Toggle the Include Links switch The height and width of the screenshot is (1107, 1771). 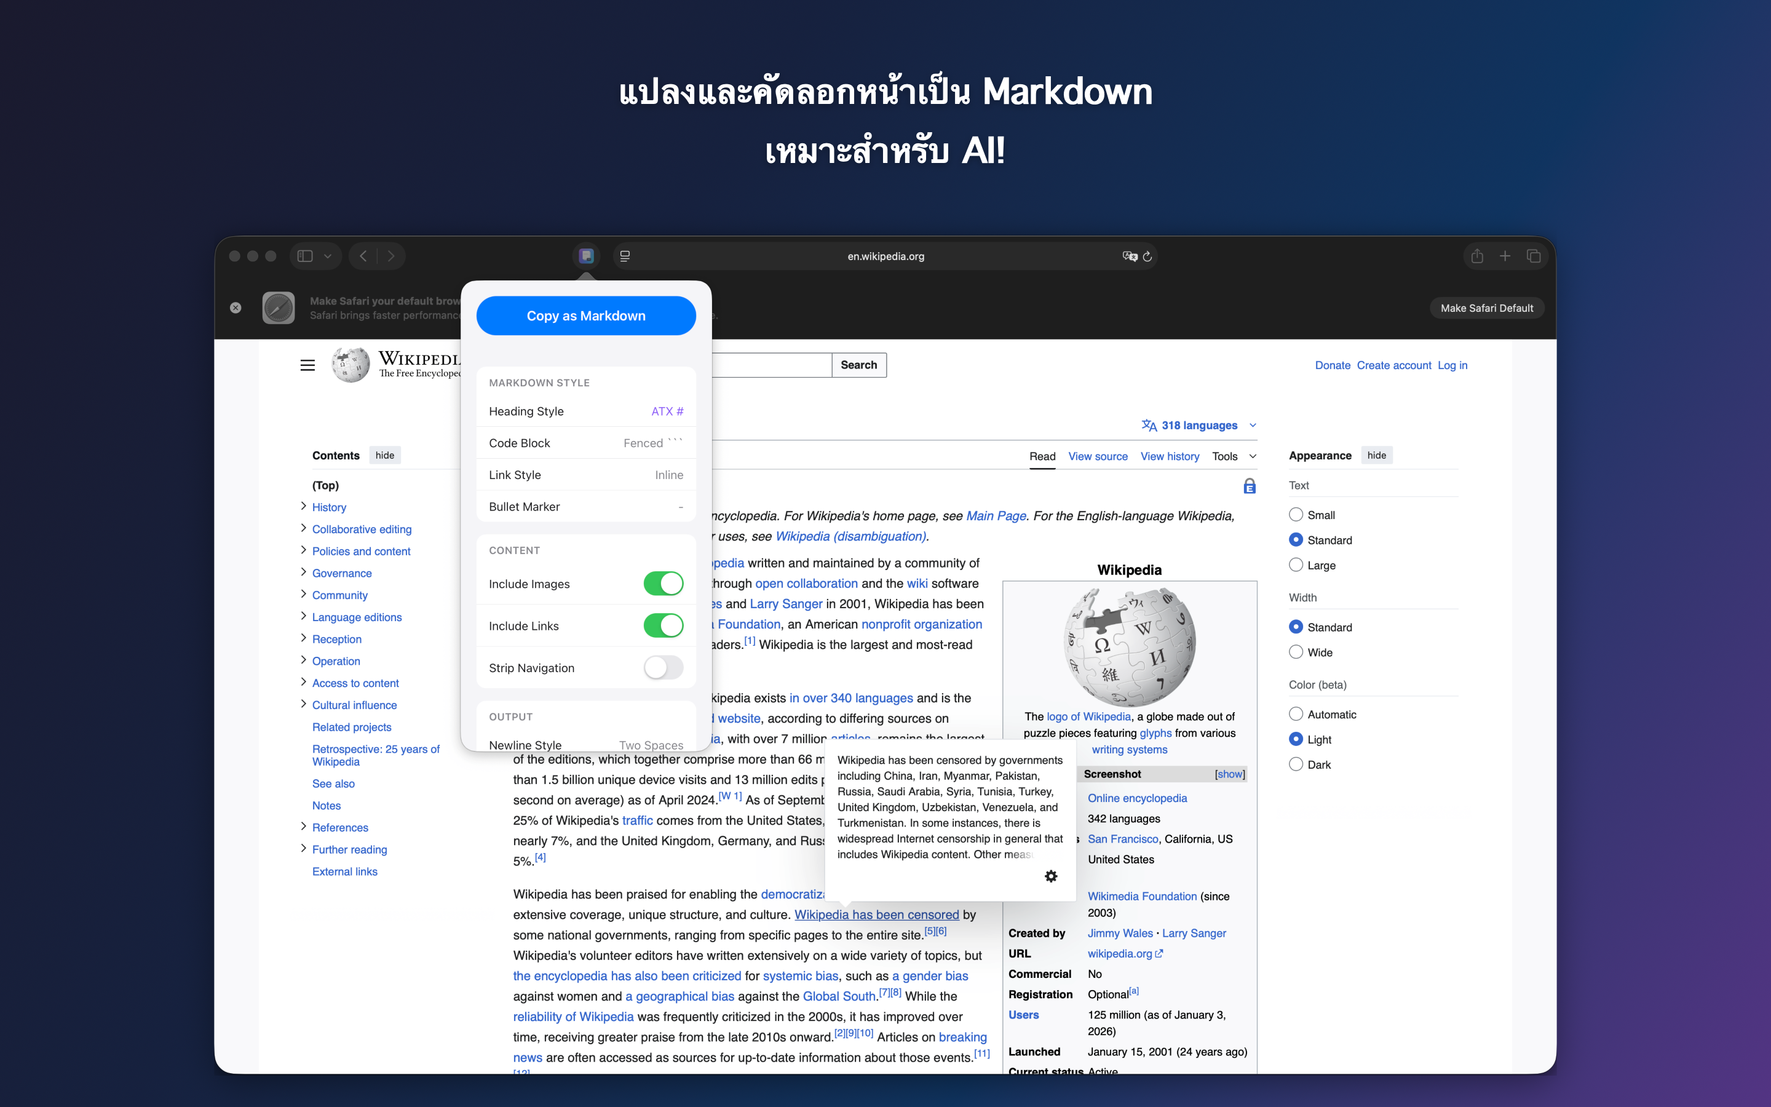663,625
